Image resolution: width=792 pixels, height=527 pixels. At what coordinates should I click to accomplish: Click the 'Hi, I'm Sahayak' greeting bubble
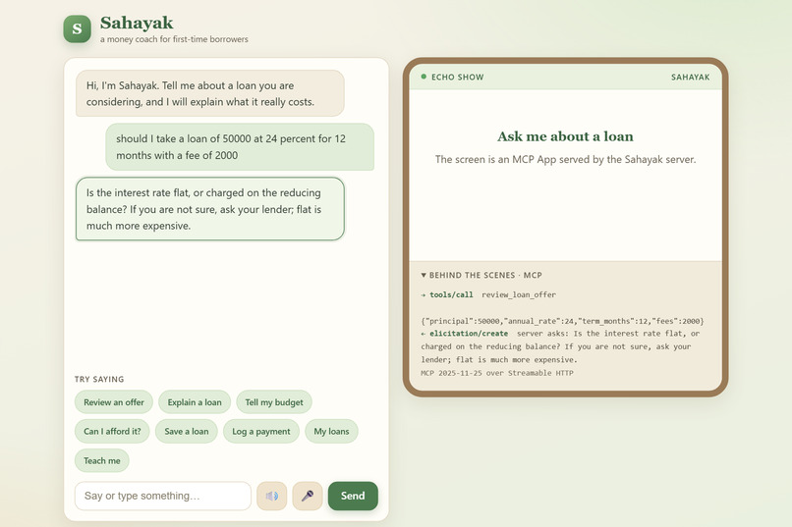point(210,93)
